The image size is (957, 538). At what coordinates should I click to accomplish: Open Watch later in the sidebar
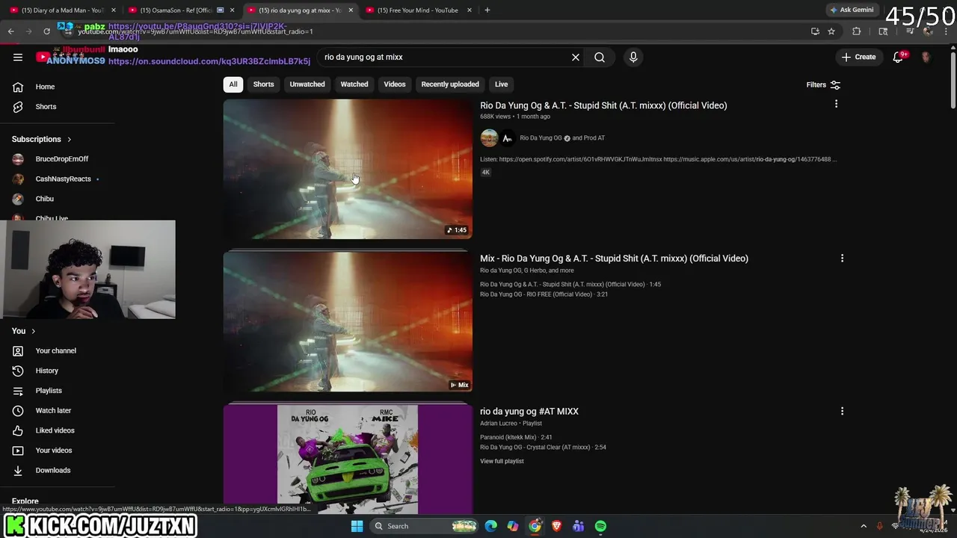click(53, 410)
